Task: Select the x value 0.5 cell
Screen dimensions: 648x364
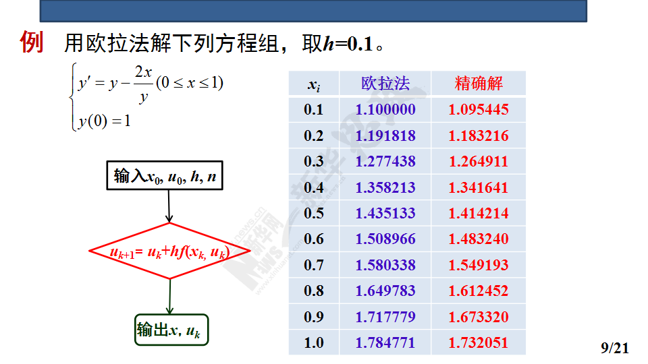Action: tap(314, 214)
